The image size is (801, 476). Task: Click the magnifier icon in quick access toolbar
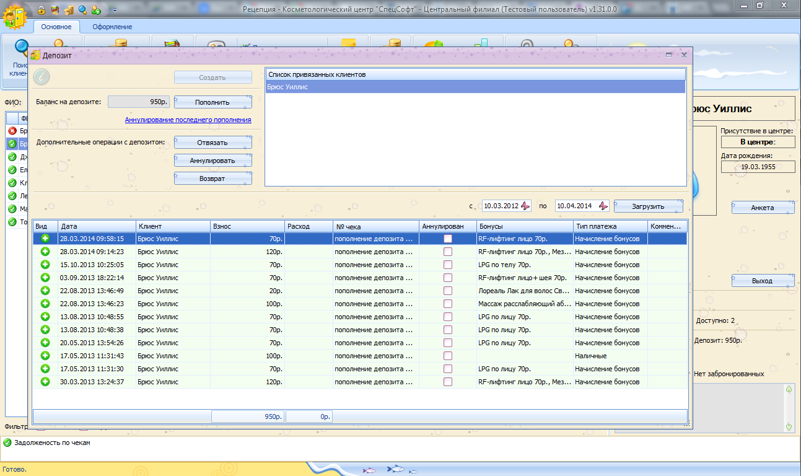[x=82, y=10]
